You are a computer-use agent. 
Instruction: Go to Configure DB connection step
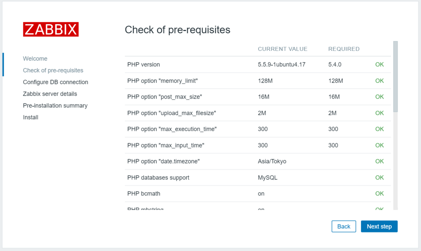[x=56, y=82]
